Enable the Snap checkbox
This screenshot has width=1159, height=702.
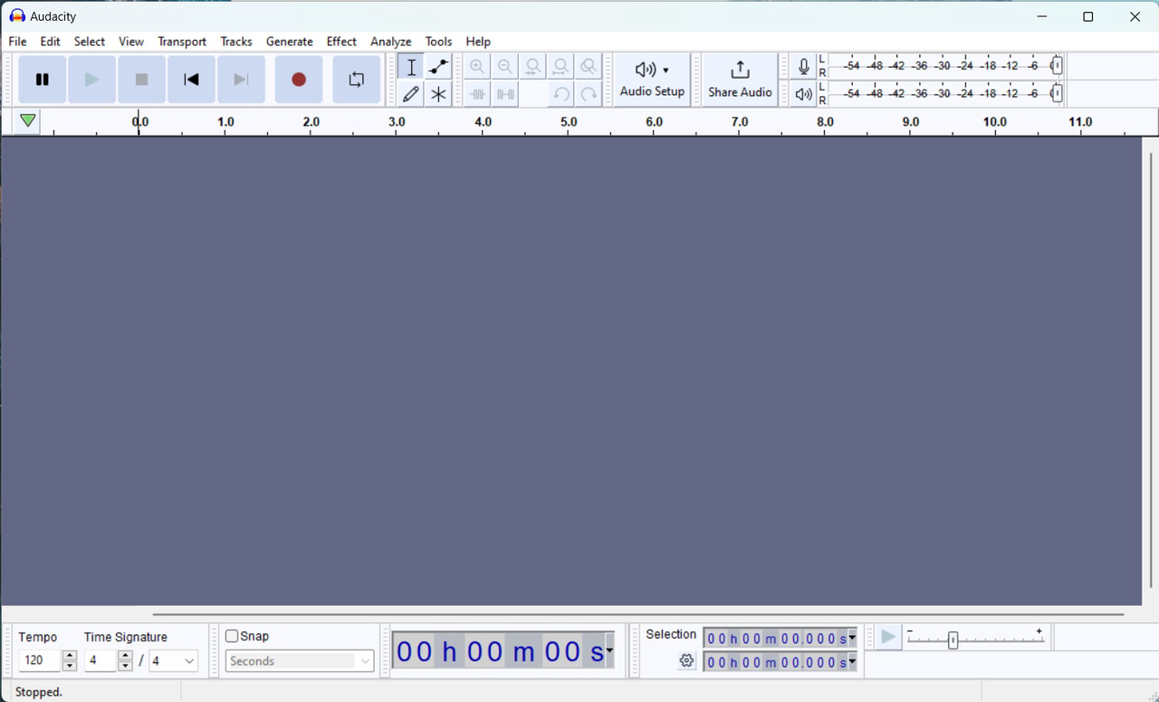pyautogui.click(x=232, y=636)
